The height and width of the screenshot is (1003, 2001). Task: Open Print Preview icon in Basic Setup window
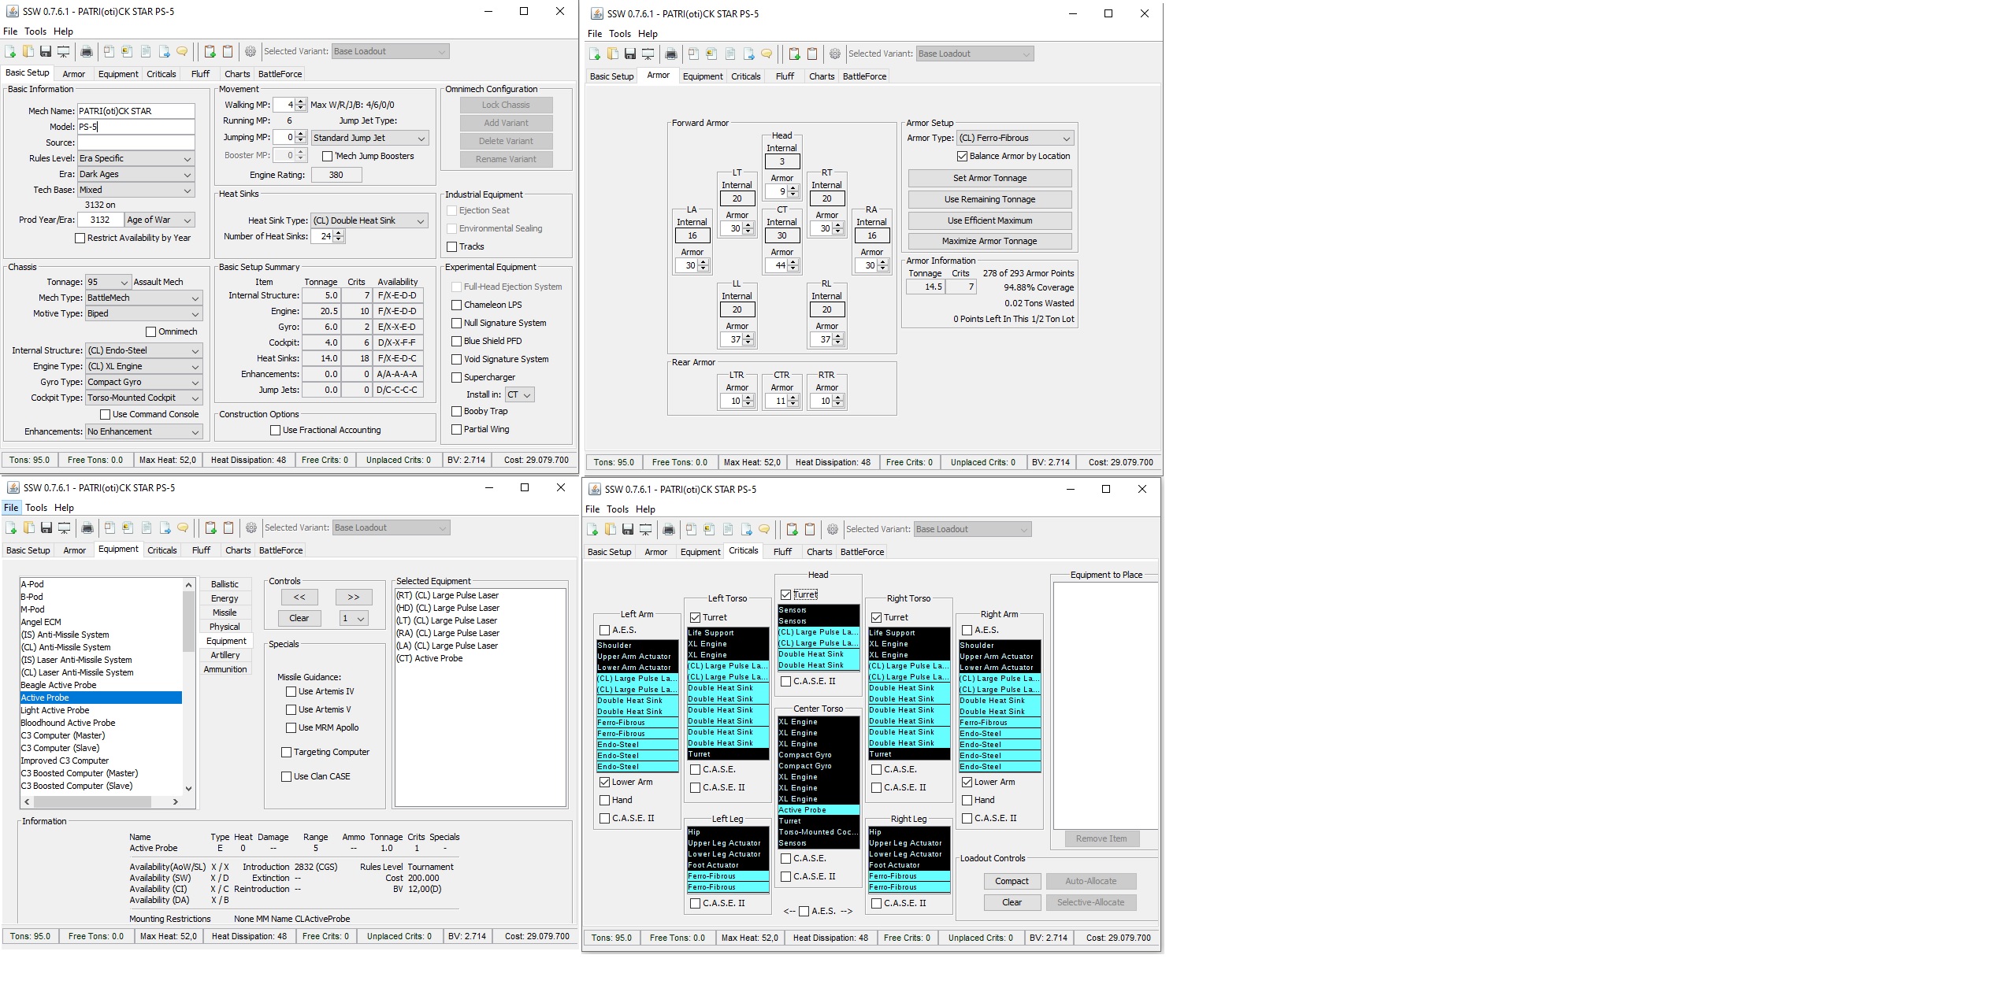pyautogui.click(x=64, y=52)
